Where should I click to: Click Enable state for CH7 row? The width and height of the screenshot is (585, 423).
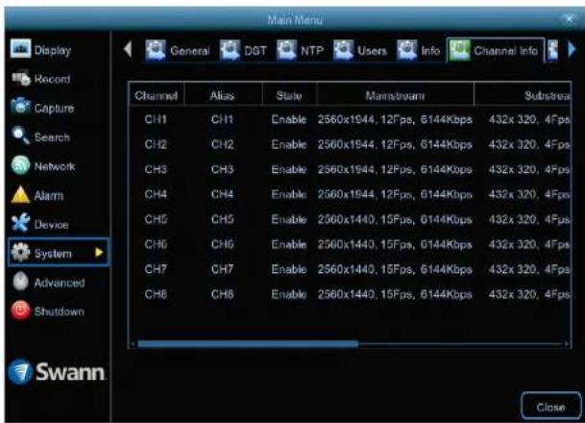coord(289,269)
